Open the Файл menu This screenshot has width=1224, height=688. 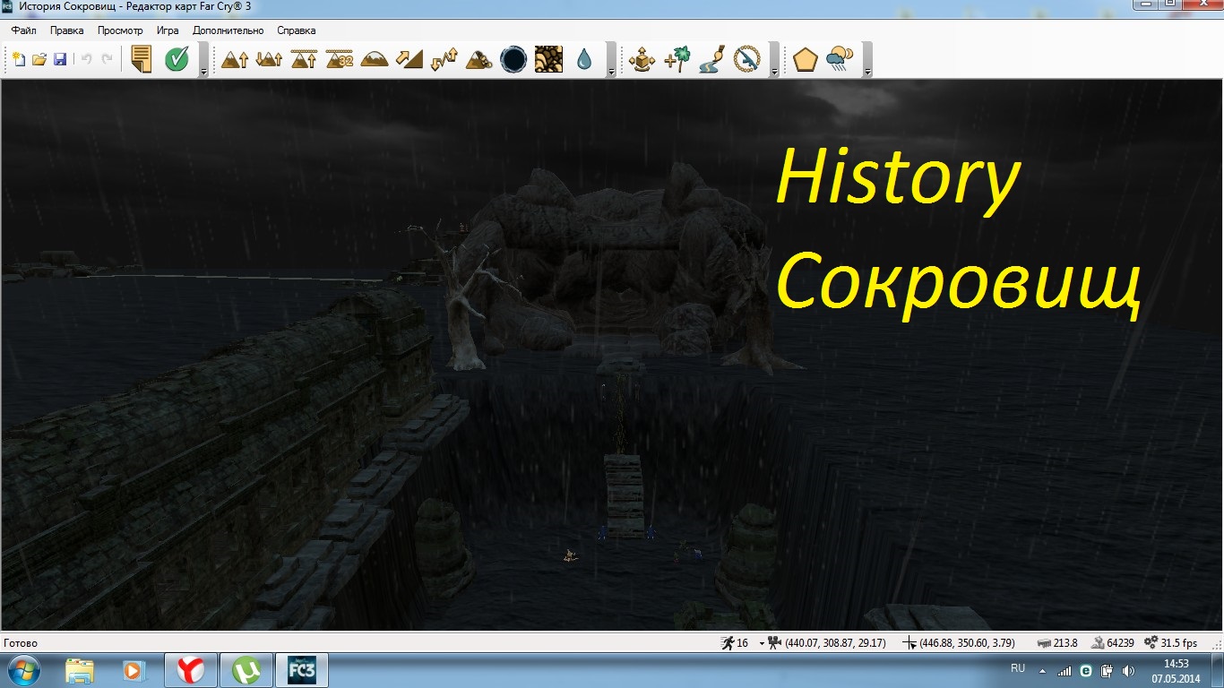pyautogui.click(x=23, y=30)
